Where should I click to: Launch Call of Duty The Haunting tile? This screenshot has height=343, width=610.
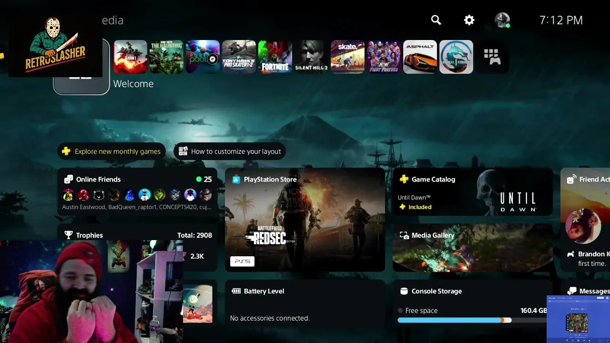tap(166, 57)
